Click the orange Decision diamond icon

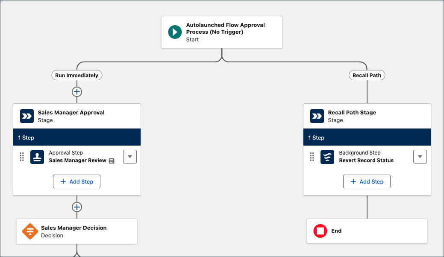pos(30,231)
